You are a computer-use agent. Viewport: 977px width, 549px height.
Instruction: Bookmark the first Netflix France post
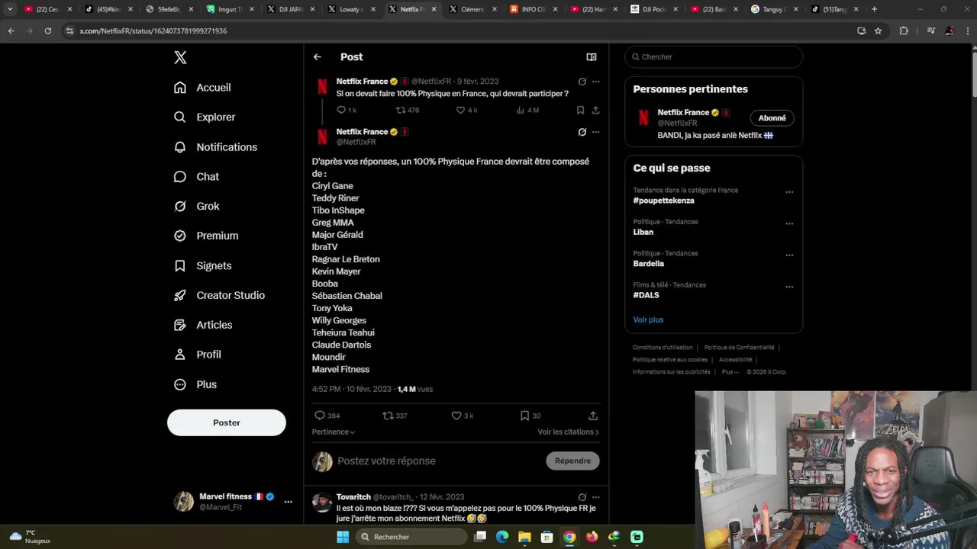click(x=580, y=110)
